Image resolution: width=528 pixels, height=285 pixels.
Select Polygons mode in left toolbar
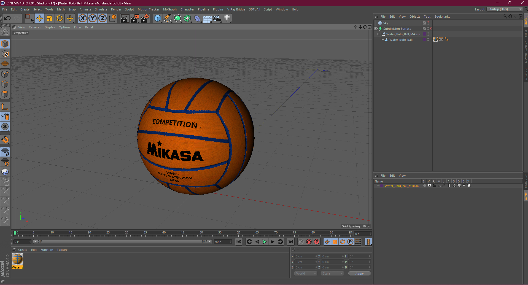5,94
